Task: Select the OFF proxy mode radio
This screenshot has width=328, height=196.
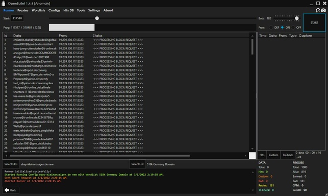Action: 293,28
